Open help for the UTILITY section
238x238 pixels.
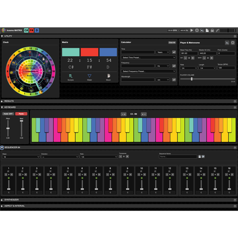235,36
